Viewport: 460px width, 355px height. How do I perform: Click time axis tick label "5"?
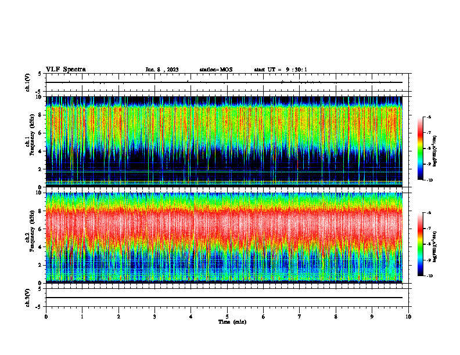point(227,317)
